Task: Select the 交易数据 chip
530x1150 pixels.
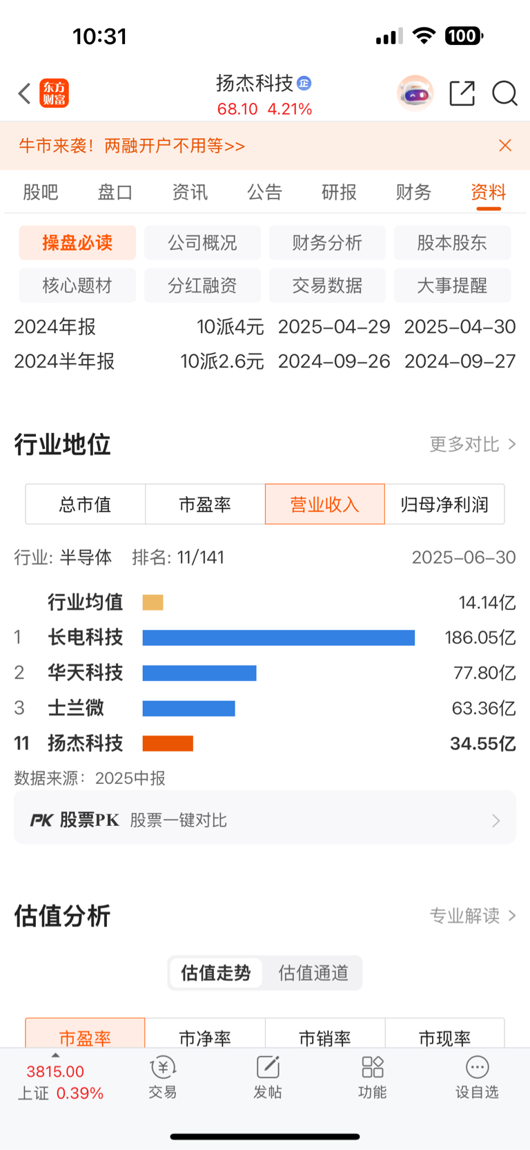Action: click(x=327, y=285)
